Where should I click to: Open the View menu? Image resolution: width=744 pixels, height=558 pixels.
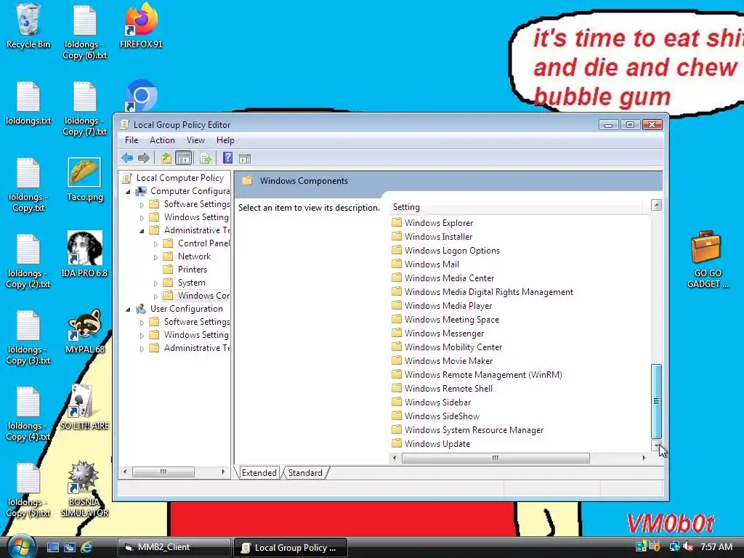[x=195, y=140]
